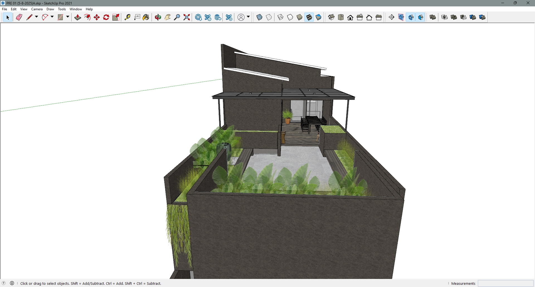Open the Edit menu
535x287 pixels.
tap(14, 9)
